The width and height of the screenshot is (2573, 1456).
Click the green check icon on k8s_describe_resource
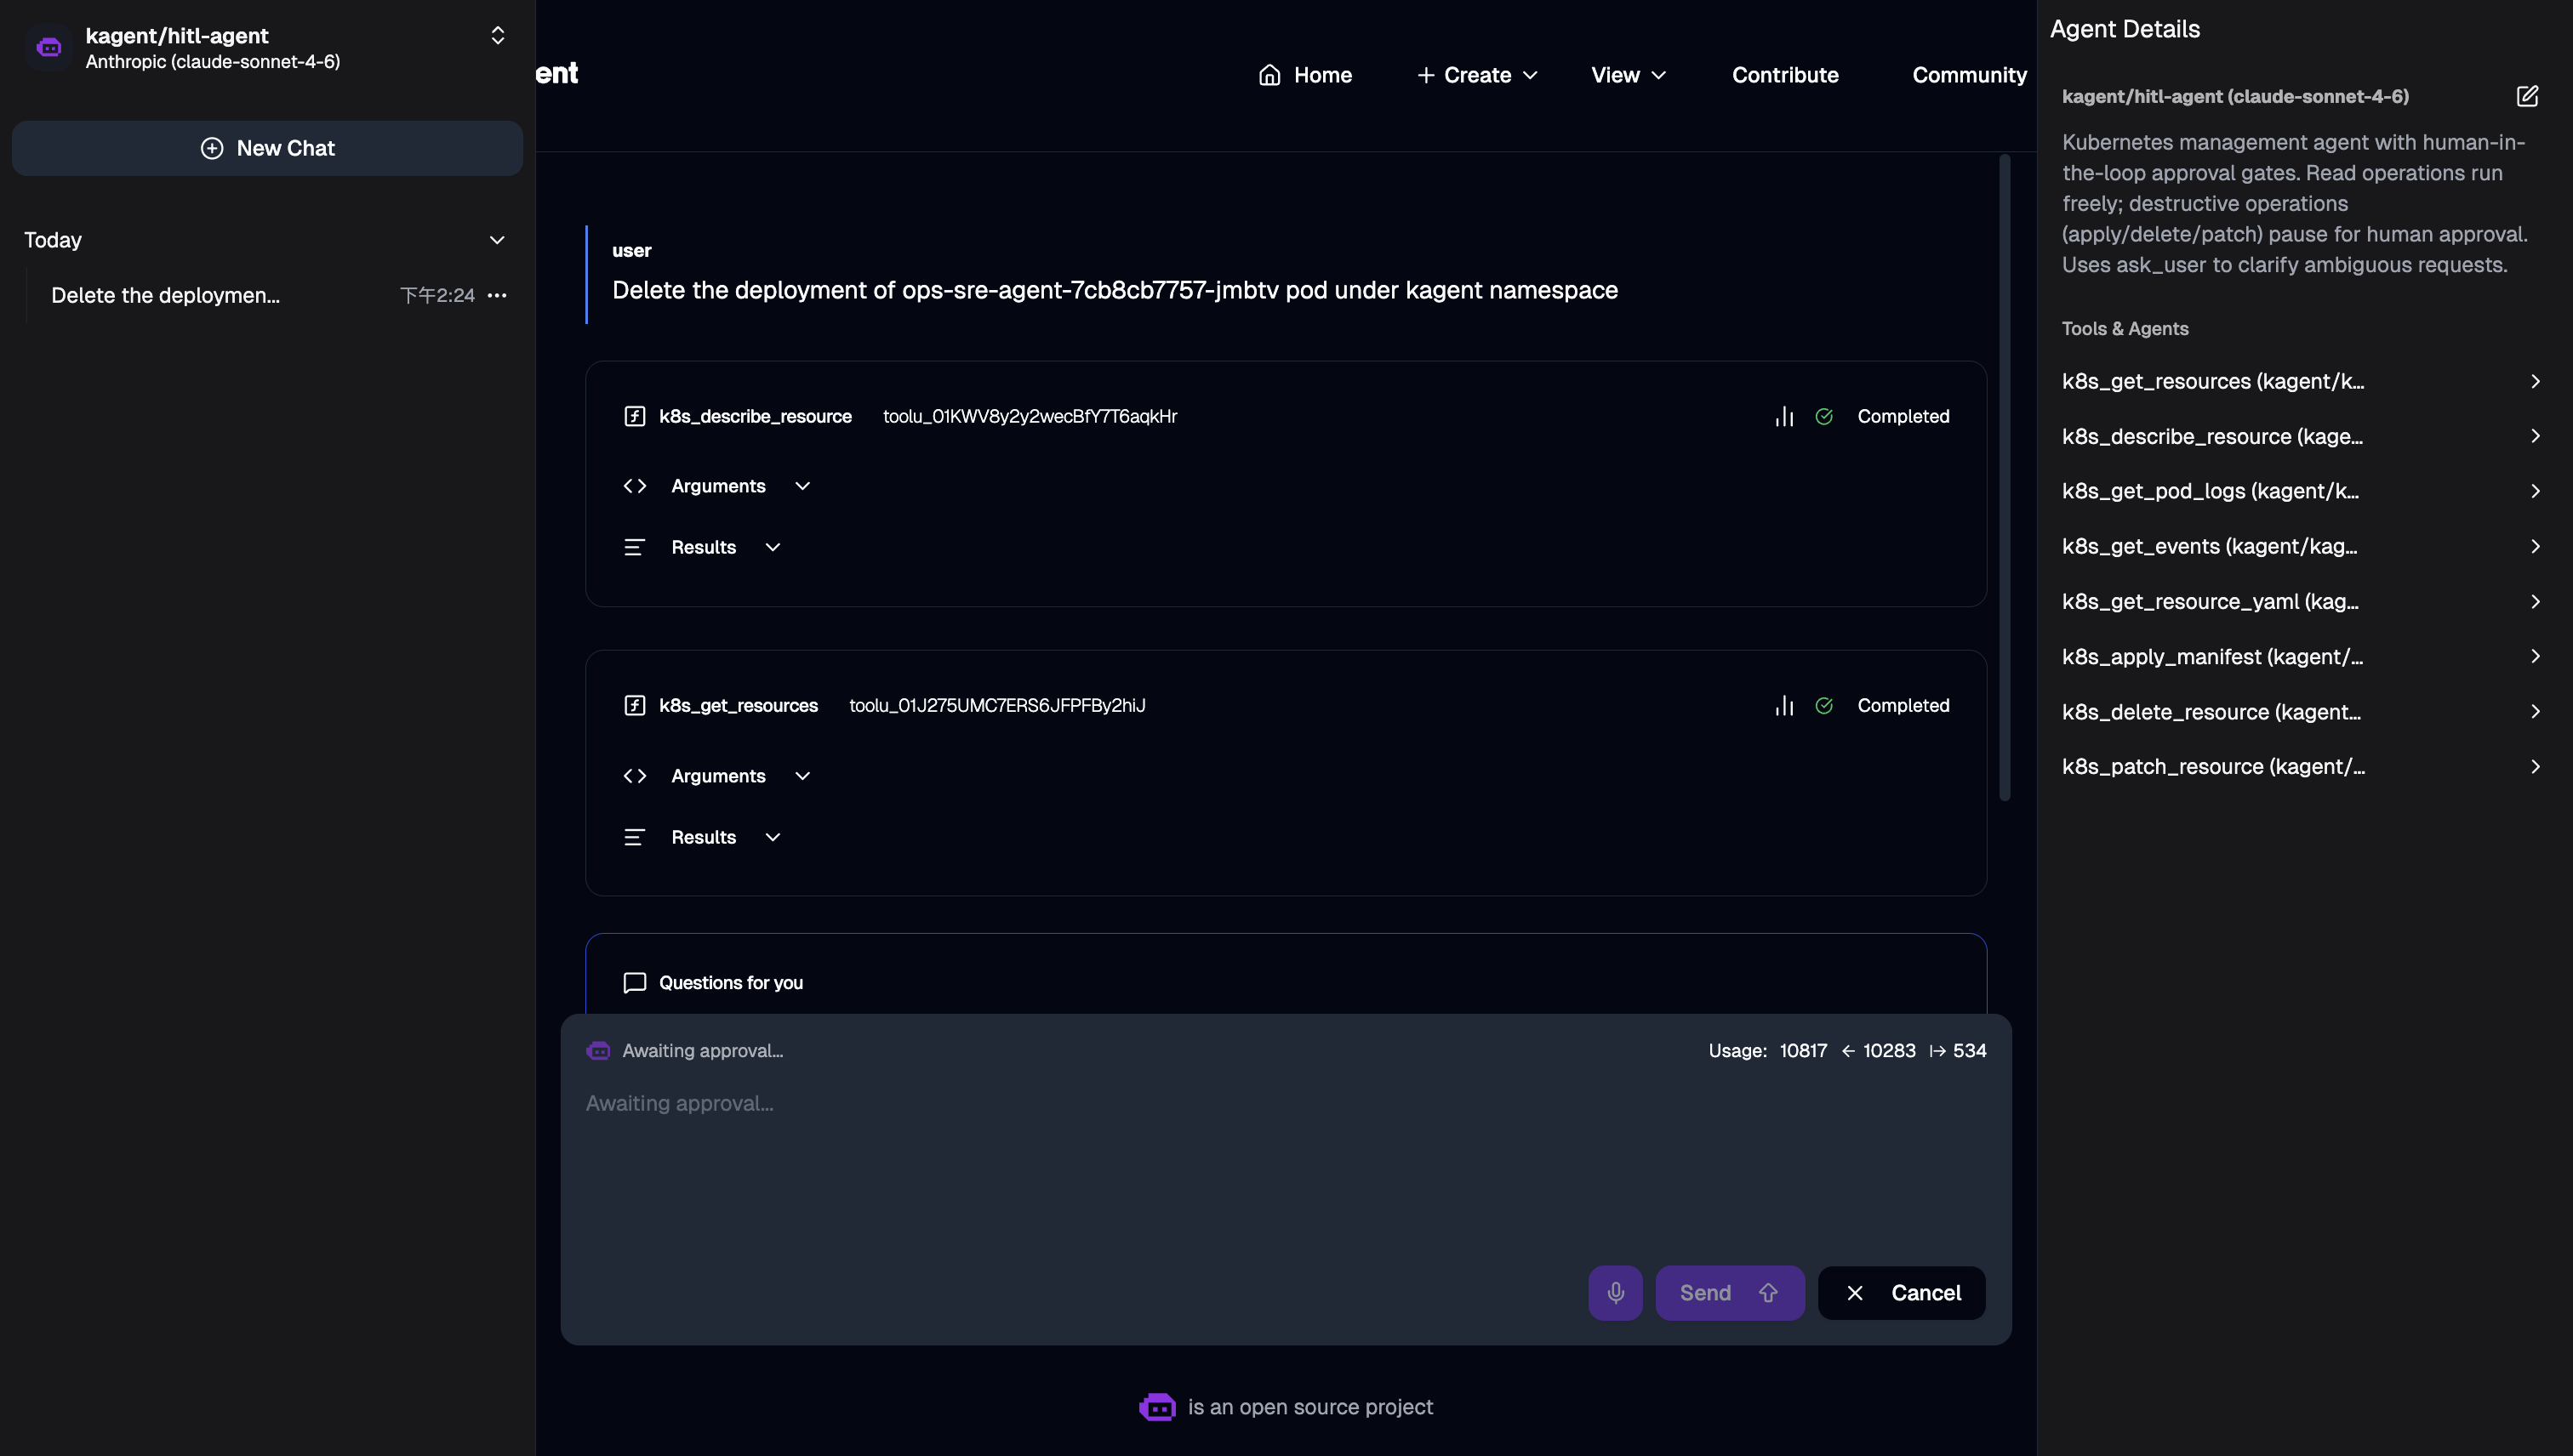click(1823, 416)
